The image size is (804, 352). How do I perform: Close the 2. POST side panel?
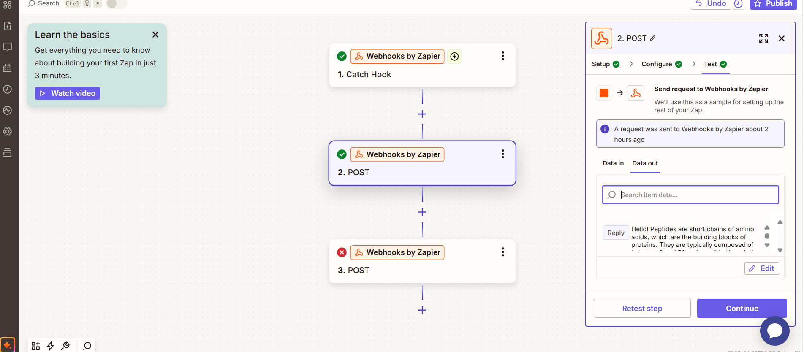point(782,38)
